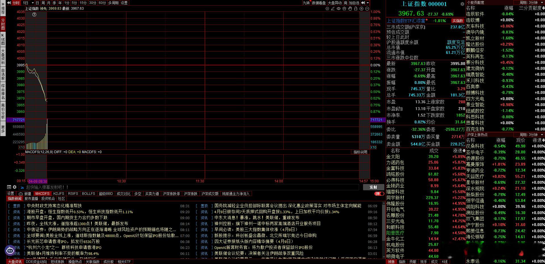Click the X10 volume scale toggle on left
Screen dimensions: 545x264
[x=22, y=147]
